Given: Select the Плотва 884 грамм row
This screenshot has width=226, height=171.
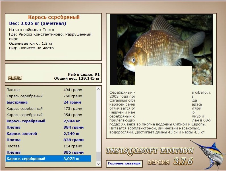Looking at the screenshot, I should tap(48, 127).
